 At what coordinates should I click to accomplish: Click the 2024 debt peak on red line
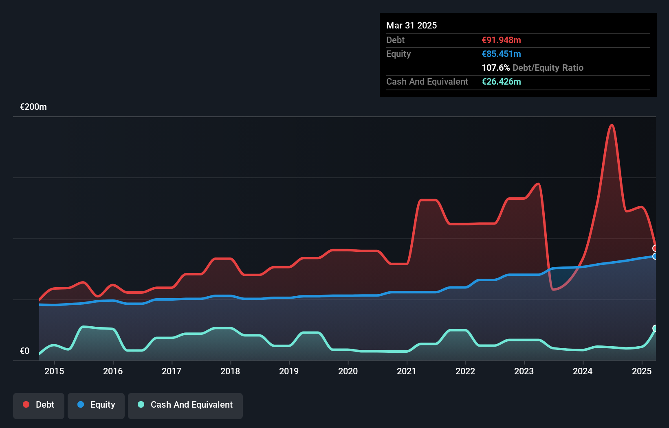tap(612, 125)
